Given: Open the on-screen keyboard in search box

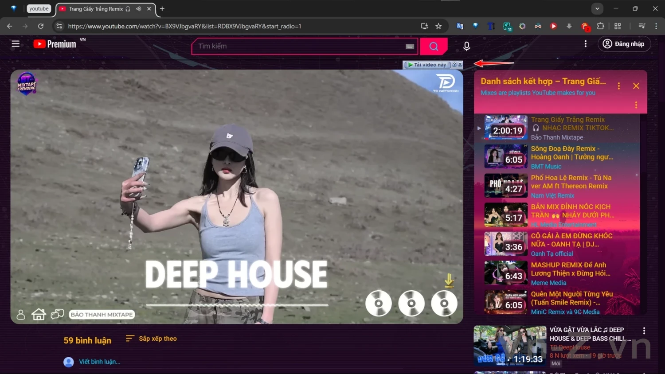Looking at the screenshot, I should coord(410,47).
